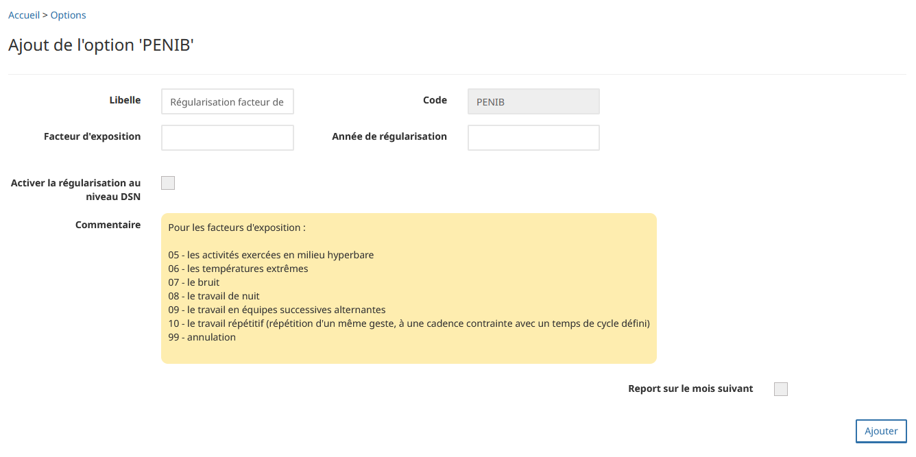Click the Facteur d'exposition label

[x=93, y=136]
